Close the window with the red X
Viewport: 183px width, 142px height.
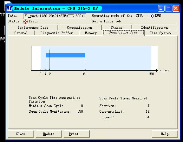pos(176,8)
